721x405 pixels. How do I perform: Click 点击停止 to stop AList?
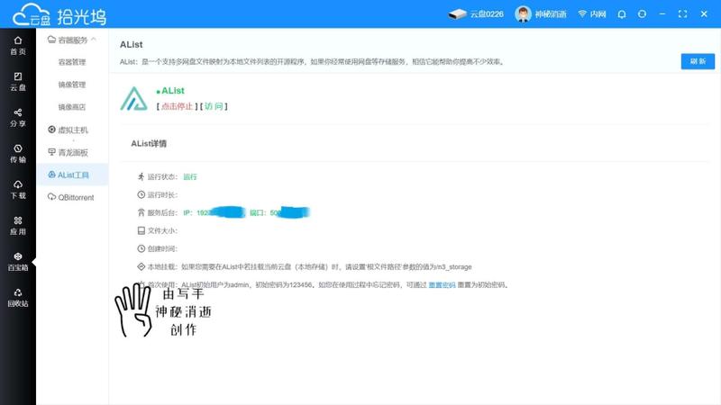point(177,106)
